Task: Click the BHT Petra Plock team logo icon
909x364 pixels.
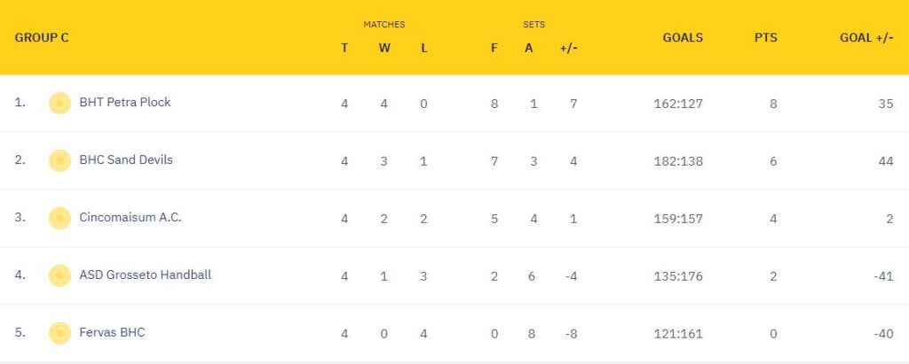Action: 59,103
